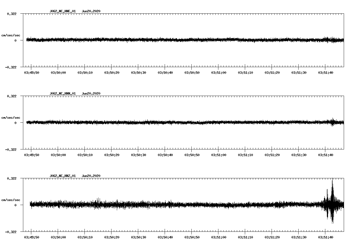The height and width of the screenshot is (247, 363).
Task: Click Jun20,2020 date on HNN plot
Action: coord(91,94)
